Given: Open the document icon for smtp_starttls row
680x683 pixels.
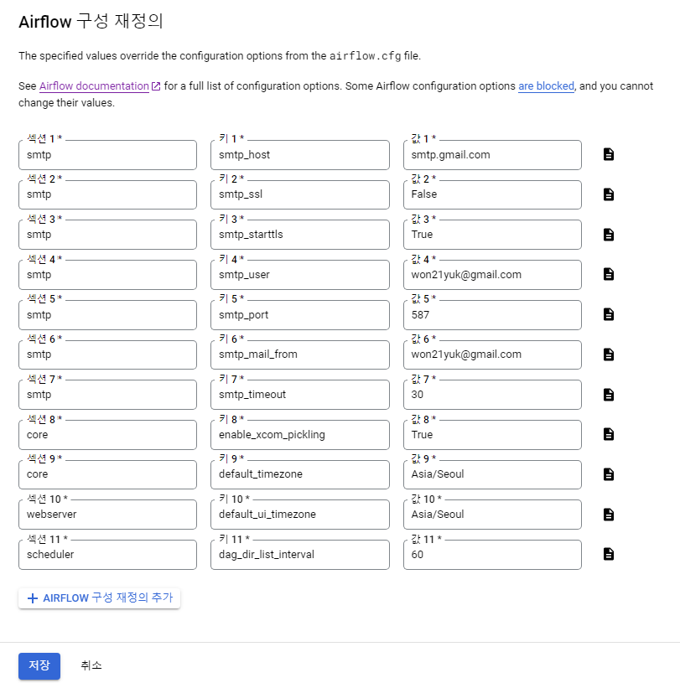Looking at the screenshot, I should pos(608,234).
